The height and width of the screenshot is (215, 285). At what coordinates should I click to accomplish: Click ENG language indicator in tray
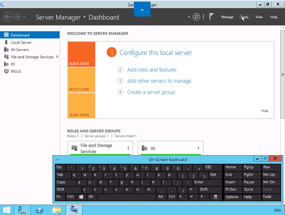point(277,210)
